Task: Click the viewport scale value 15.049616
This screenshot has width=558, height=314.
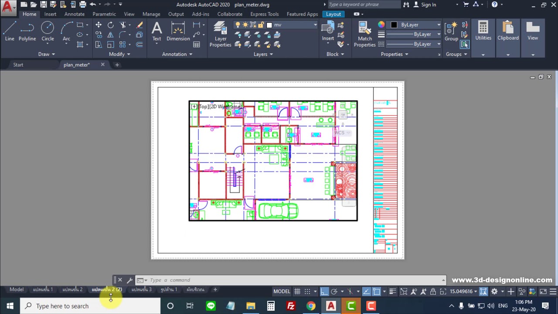Action: click(461, 291)
